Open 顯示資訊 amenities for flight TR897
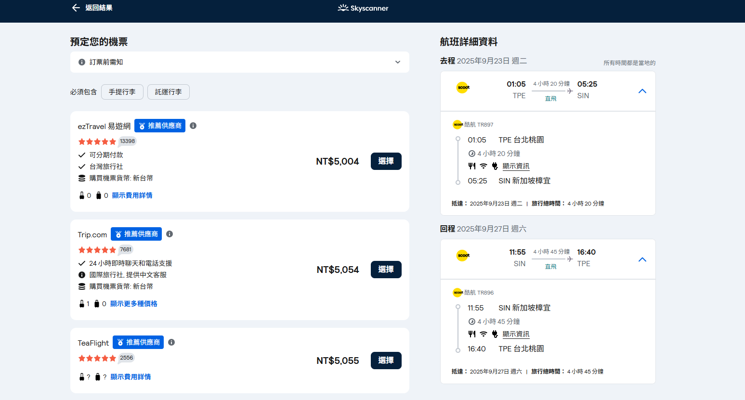Viewport: 745px width, 400px height. [516, 166]
